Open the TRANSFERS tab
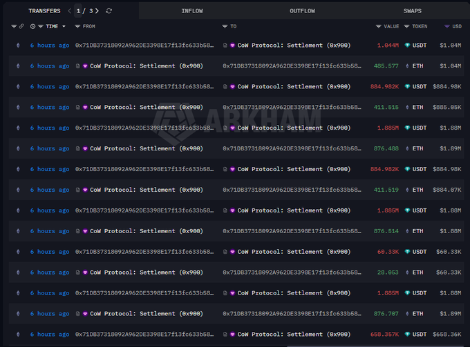 click(x=44, y=11)
